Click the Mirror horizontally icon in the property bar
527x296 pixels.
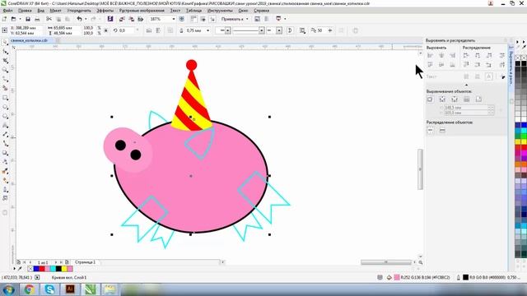(x=149, y=30)
